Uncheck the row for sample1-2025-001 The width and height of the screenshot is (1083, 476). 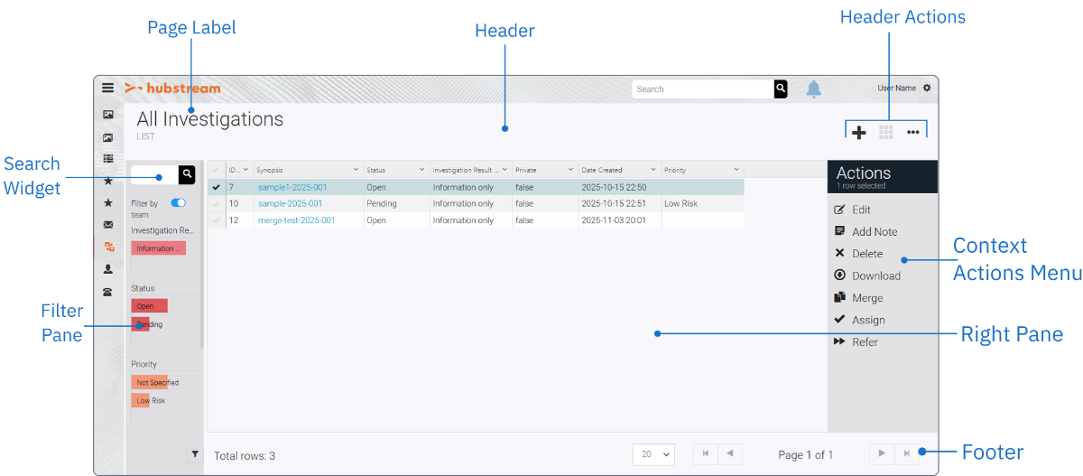(215, 188)
